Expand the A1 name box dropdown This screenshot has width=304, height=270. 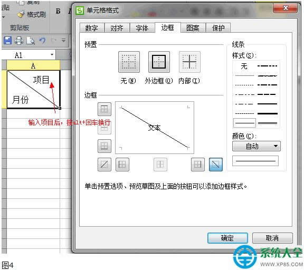point(52,55)
